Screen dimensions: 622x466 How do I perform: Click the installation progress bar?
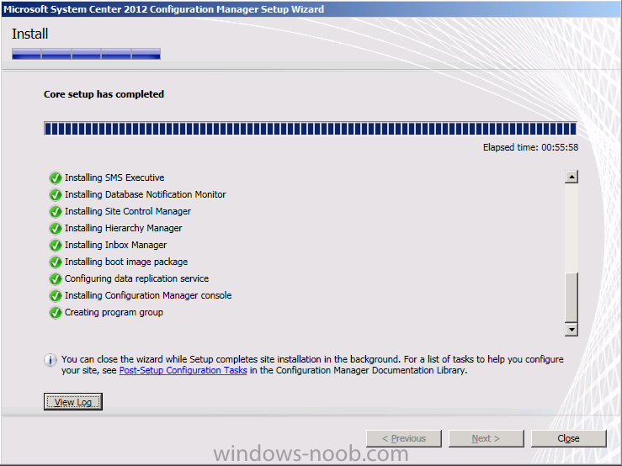pyautogui.click(x=311, y=129)
